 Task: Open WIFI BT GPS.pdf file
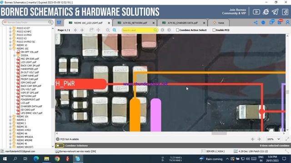[x=30, y=93]
